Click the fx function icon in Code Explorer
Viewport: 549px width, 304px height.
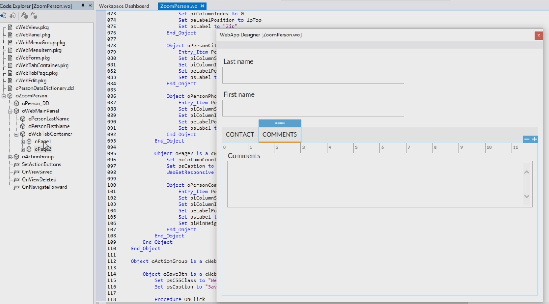tap(34, 16)
